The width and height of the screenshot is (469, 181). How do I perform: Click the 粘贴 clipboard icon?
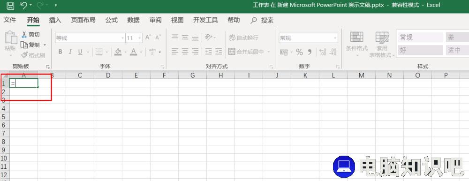click(11, 37)
